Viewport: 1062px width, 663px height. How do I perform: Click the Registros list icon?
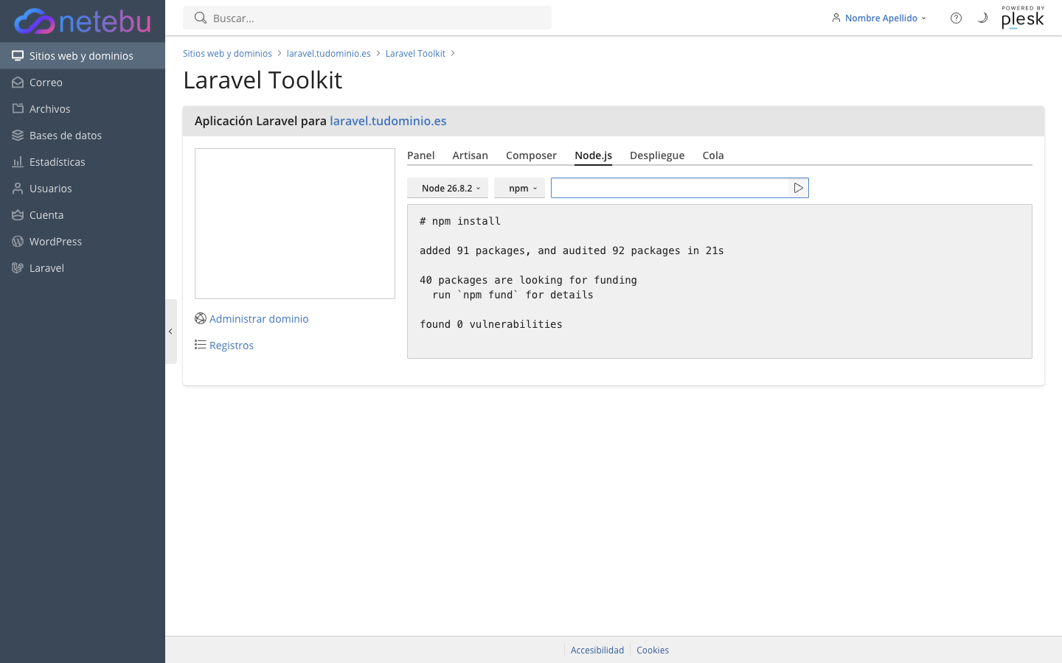[x=201, y=345]
